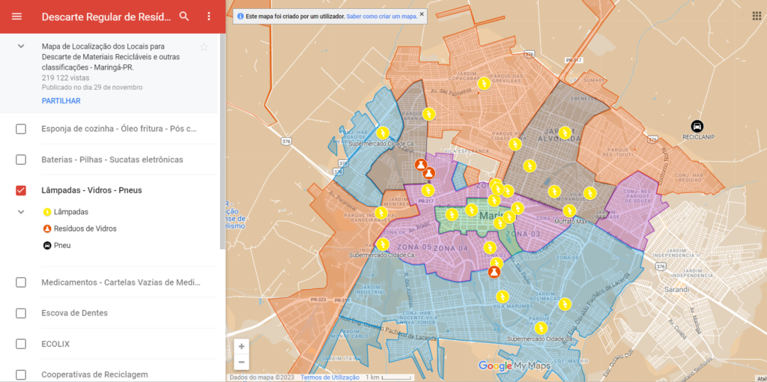
Task: Open Saber como criar um mapa link
Action: 381,16
